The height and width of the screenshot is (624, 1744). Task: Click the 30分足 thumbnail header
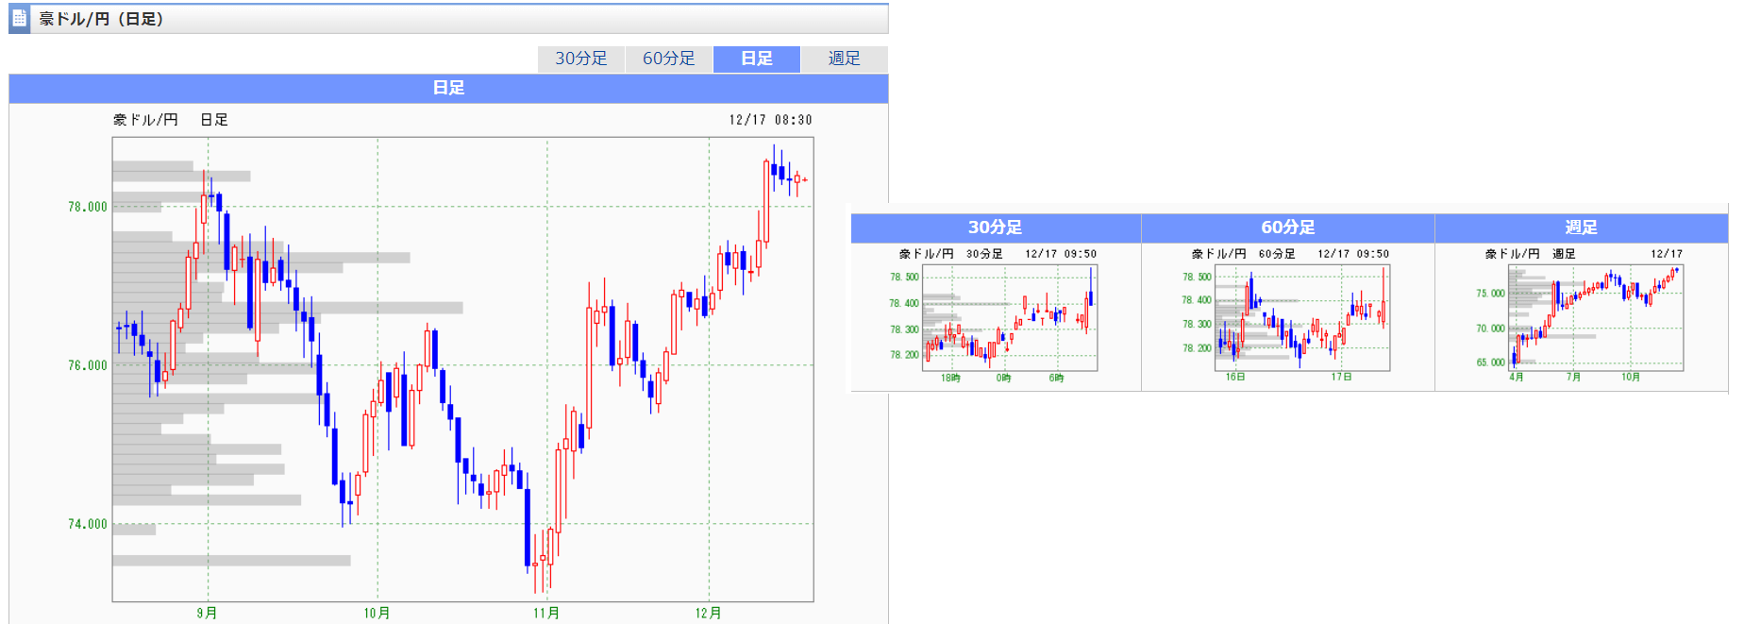[x=996, y=228]
